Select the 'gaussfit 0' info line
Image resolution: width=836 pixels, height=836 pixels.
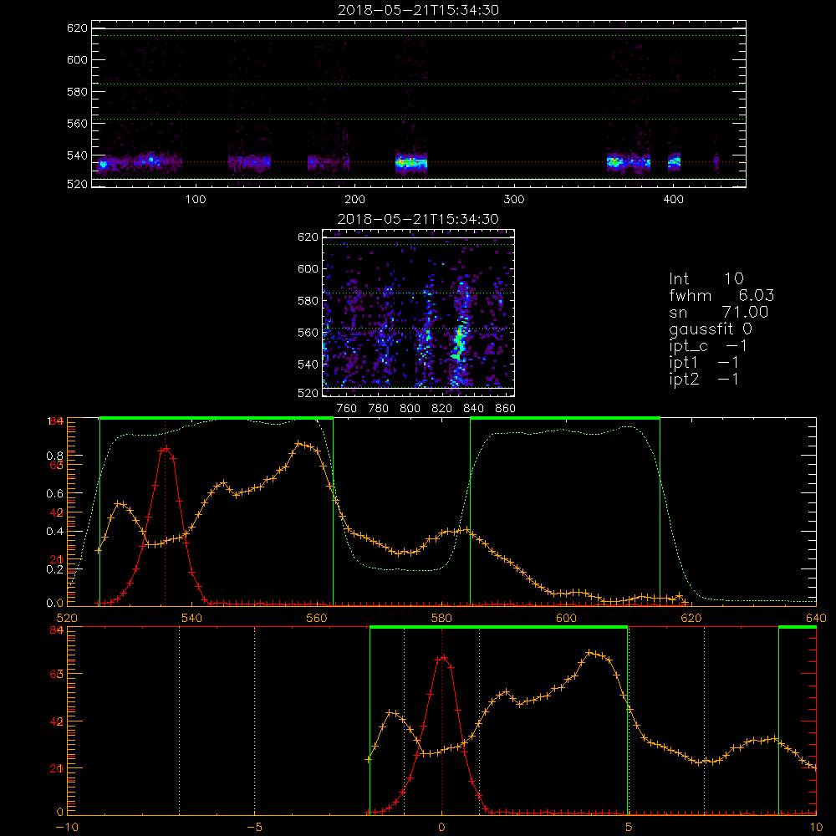710,329
